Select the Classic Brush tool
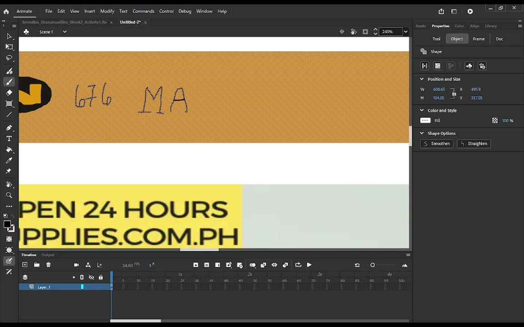The height and width of the screenshot is (327, 524). click(9, 82)
